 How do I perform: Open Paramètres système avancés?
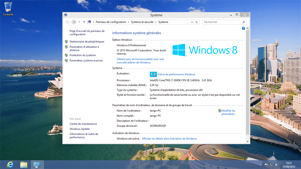coord(86,60)
